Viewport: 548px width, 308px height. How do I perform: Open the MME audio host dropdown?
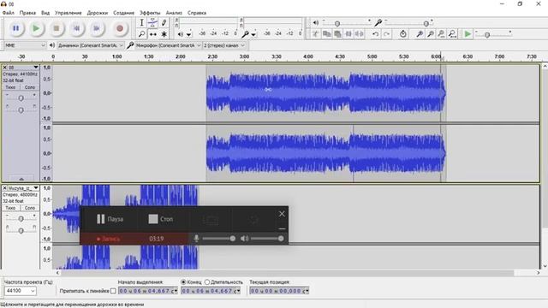pyautogui.click(x=25, y=45)
